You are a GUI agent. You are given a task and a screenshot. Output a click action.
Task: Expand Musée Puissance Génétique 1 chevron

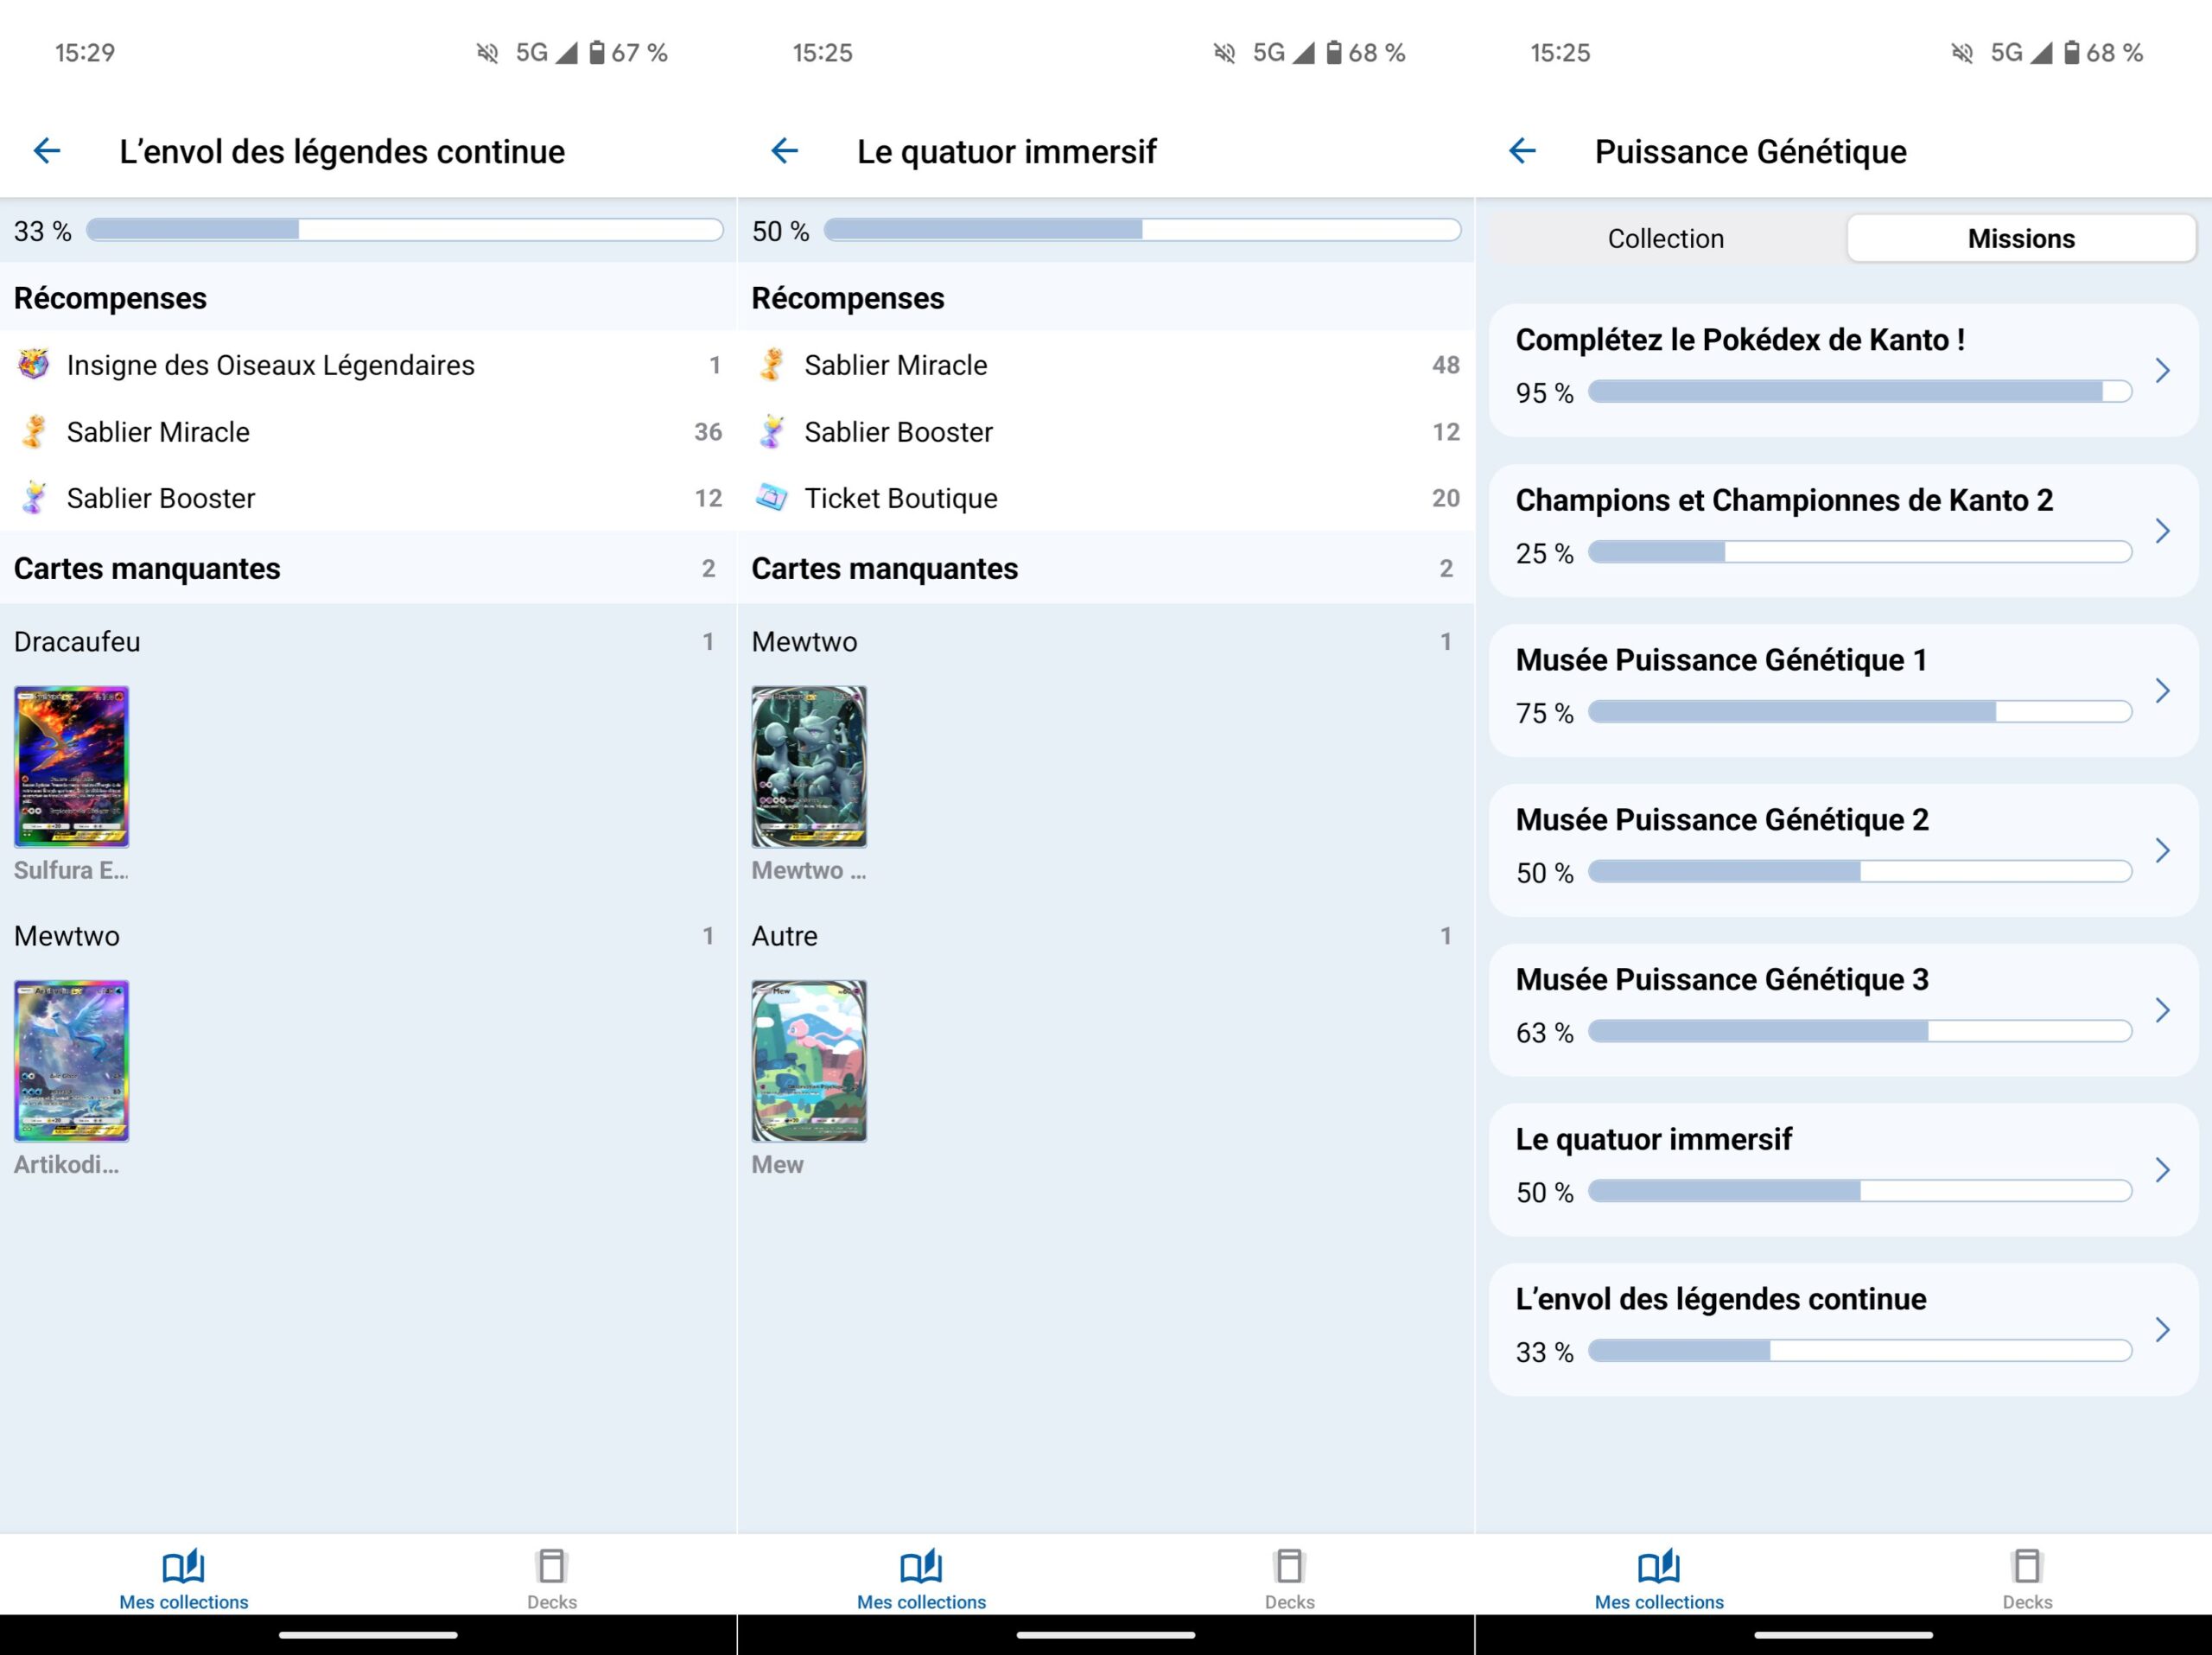tap(2162, 691)
